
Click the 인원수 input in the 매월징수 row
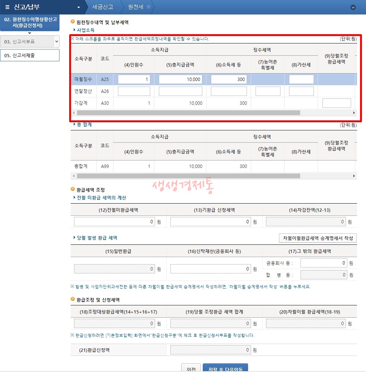(134, 79)
